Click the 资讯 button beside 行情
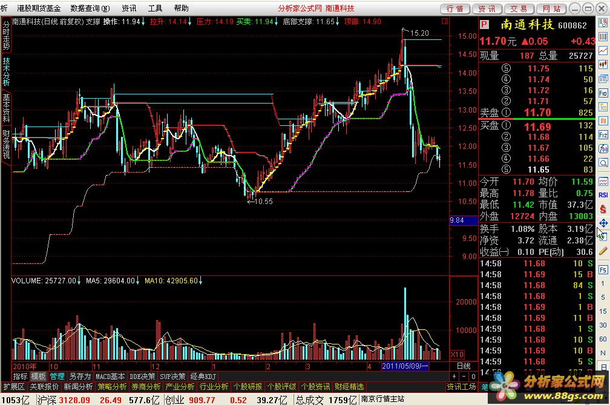 [x=487, y=9]
